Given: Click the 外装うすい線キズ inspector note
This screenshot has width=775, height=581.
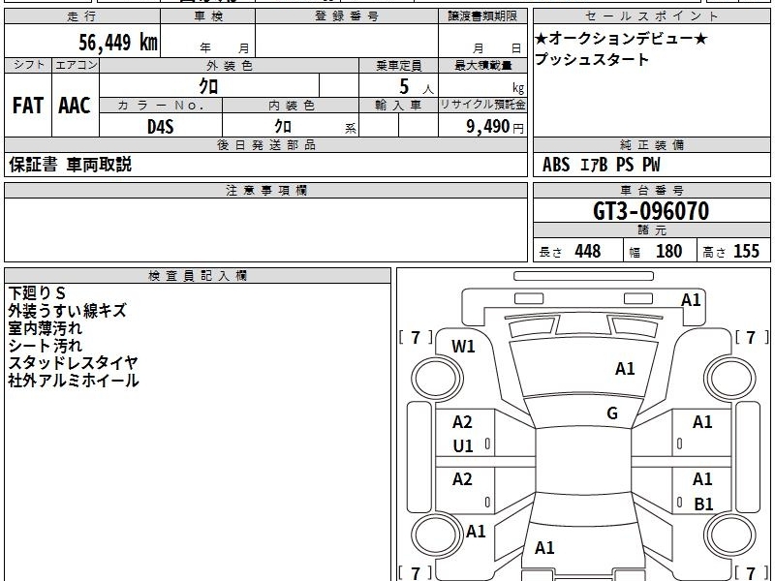Looking at the screenshot, I should [x=67, y=310].
